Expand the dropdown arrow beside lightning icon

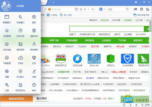tap(88, 9)
